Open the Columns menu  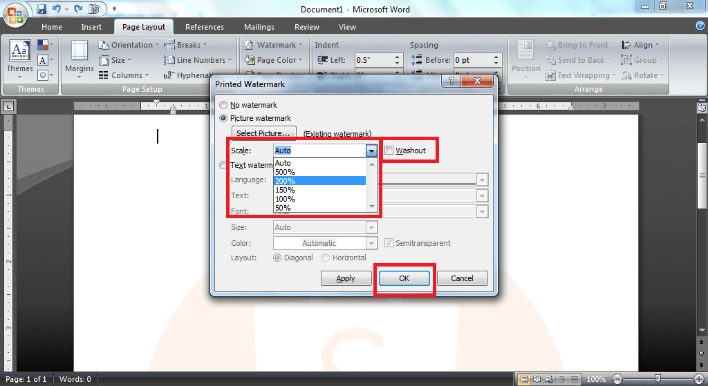[124, 75]
